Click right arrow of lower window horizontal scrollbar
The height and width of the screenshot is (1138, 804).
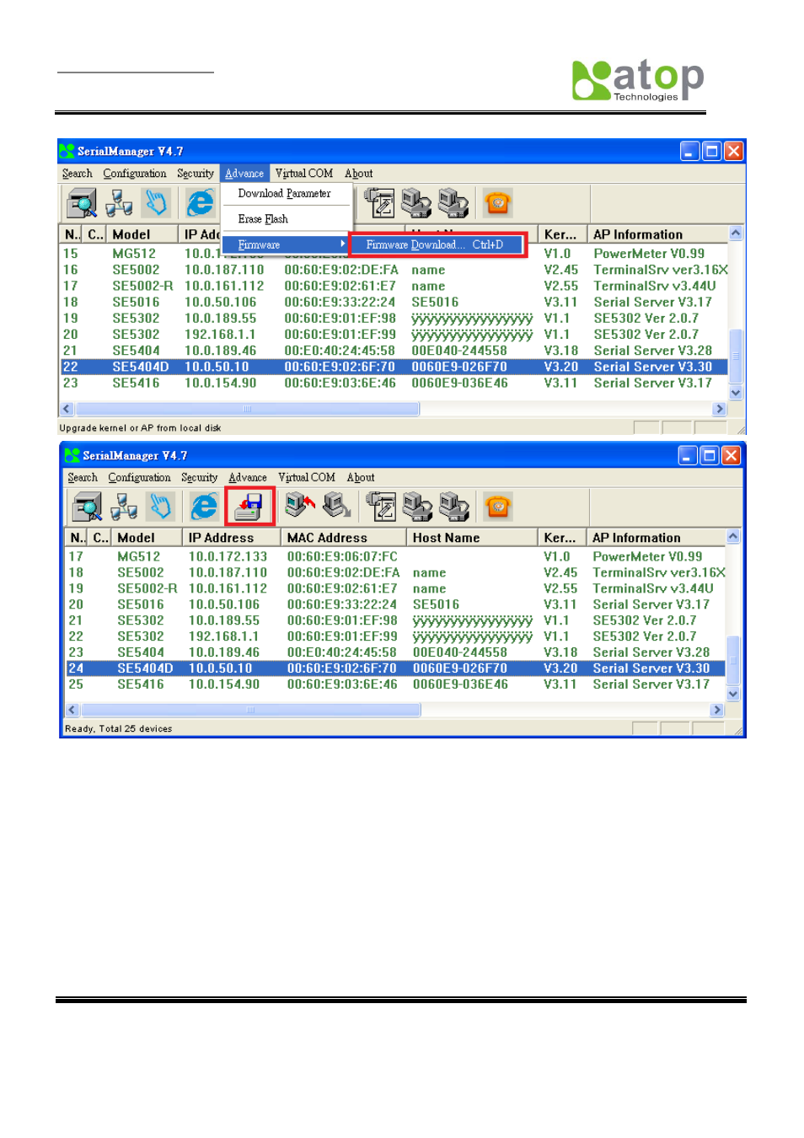(717, 711)
